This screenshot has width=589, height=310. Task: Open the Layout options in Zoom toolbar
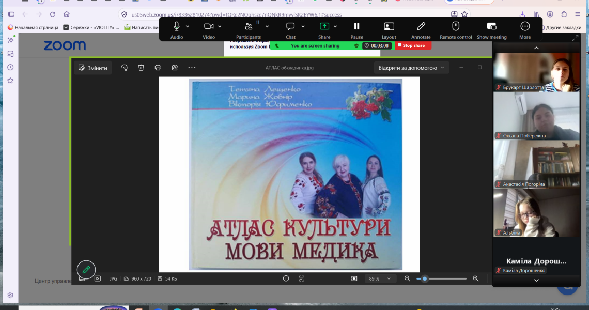(389, 26)
